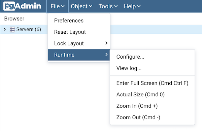The image size is (202, 131).
Task: Expand the Servers (6) tree node
Action: [5, 29]
